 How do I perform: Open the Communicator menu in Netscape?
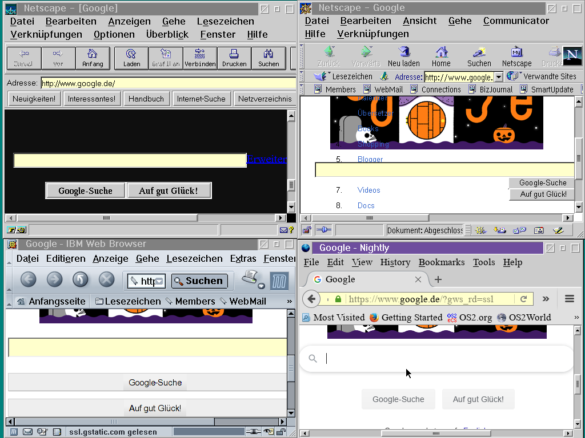[516, 21]
